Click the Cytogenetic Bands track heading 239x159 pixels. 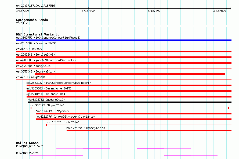(32, 20)
